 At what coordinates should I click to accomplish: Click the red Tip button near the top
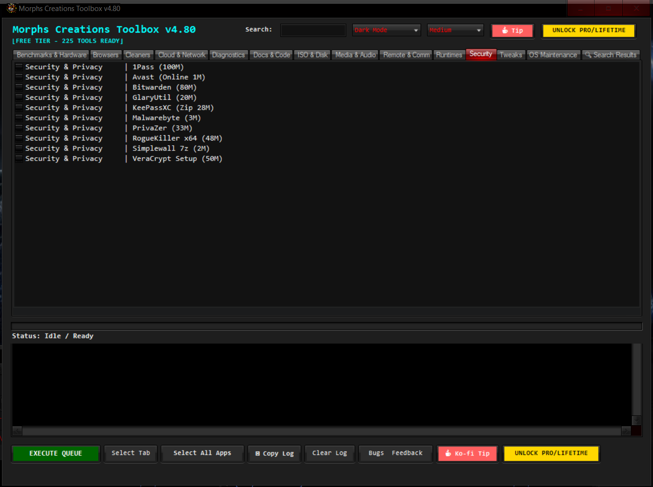pos(512,31)
